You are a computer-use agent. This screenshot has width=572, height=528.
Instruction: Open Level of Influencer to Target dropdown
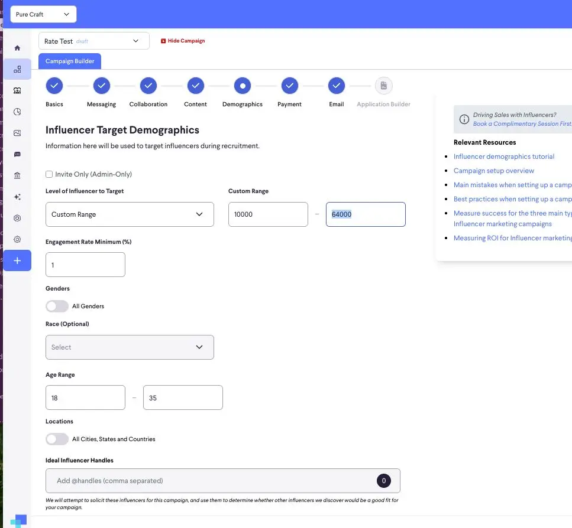coord(130,214)
